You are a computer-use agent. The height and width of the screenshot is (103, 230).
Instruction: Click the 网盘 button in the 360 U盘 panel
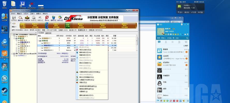(x=200, y=12)
